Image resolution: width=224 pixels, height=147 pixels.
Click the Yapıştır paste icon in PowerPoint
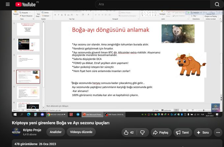click(x=16, y=13)
